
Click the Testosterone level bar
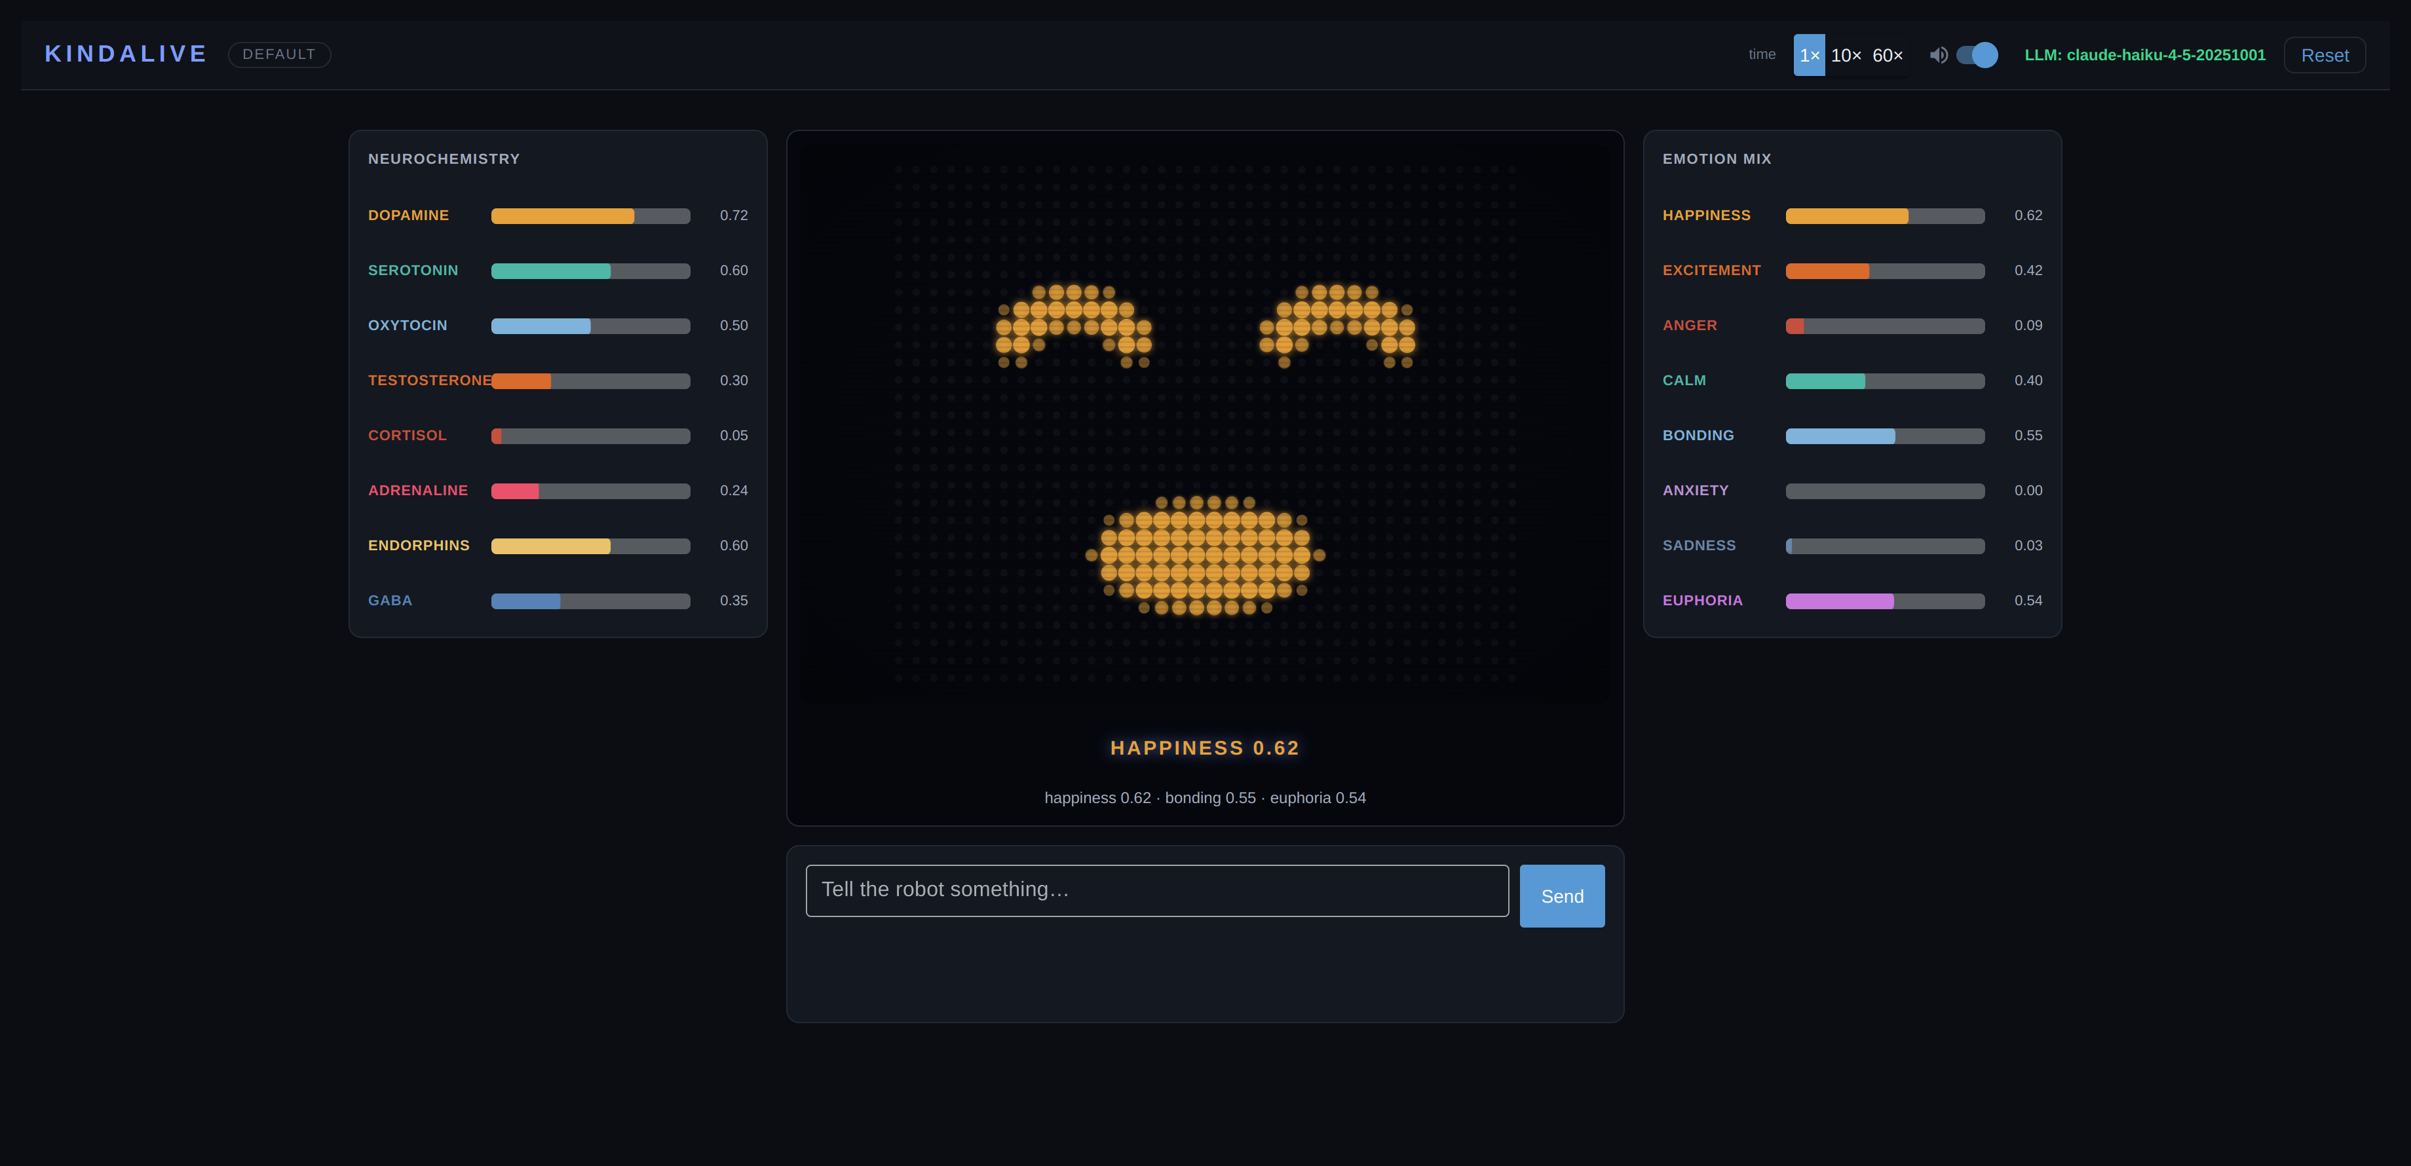coord(590,381)
